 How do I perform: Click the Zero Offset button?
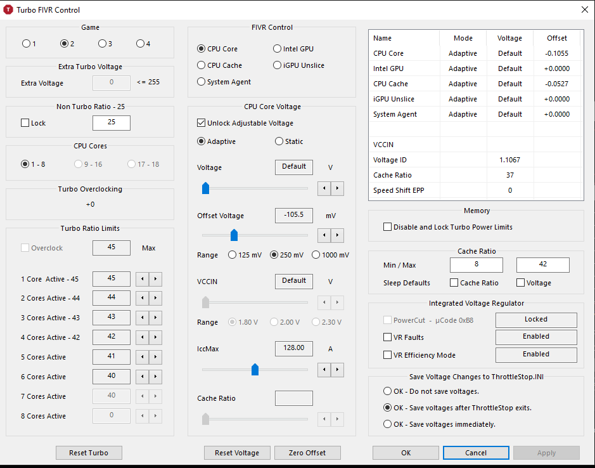click(x=307, y=453)
